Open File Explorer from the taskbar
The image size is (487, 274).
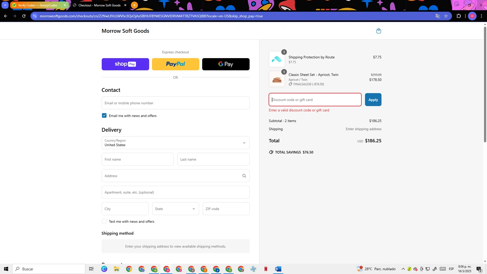(x=117, y=269)
